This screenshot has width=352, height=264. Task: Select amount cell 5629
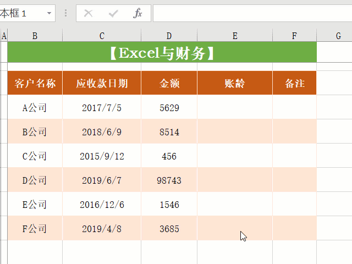click(x=169, y=107)
